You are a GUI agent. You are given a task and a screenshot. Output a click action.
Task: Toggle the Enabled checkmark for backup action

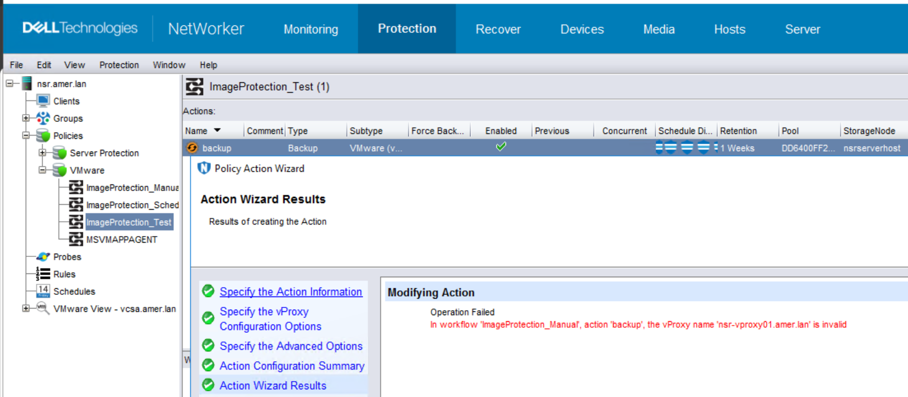tap(501, 147)
